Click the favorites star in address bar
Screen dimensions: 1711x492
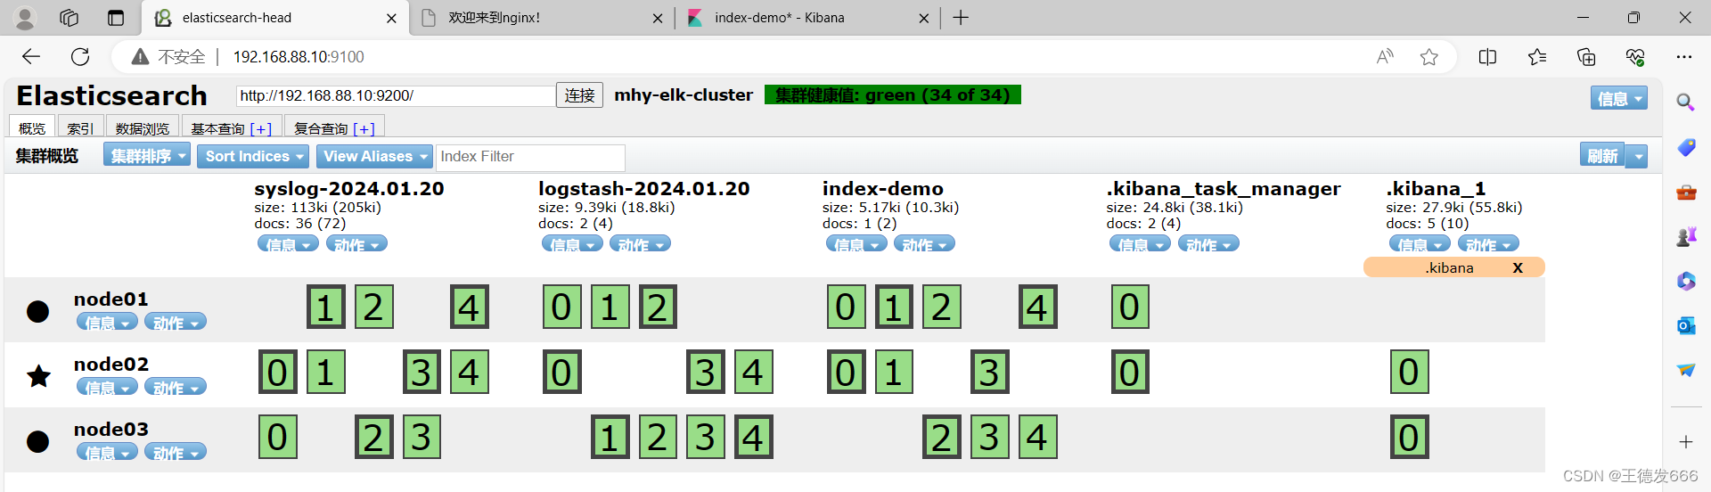pos(1429,57)
